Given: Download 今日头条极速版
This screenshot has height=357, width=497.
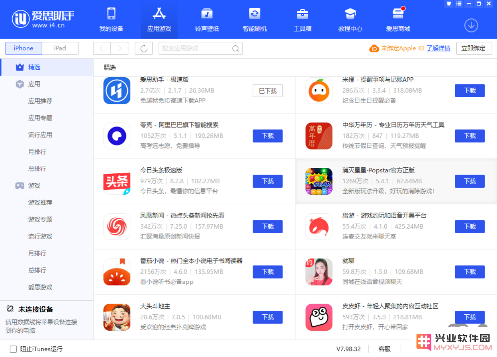Looking at the screenshot, I should 268,181.
